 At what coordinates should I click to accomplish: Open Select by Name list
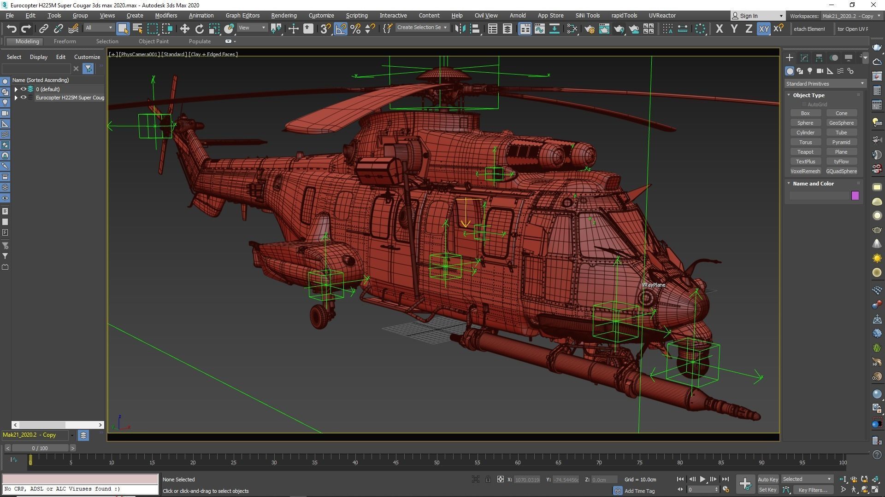[137, 29]
